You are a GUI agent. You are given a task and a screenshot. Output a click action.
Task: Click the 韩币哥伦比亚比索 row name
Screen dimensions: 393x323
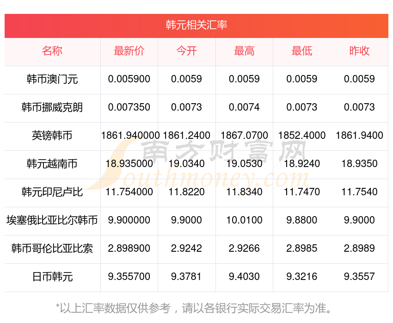[x=52, y=248]
